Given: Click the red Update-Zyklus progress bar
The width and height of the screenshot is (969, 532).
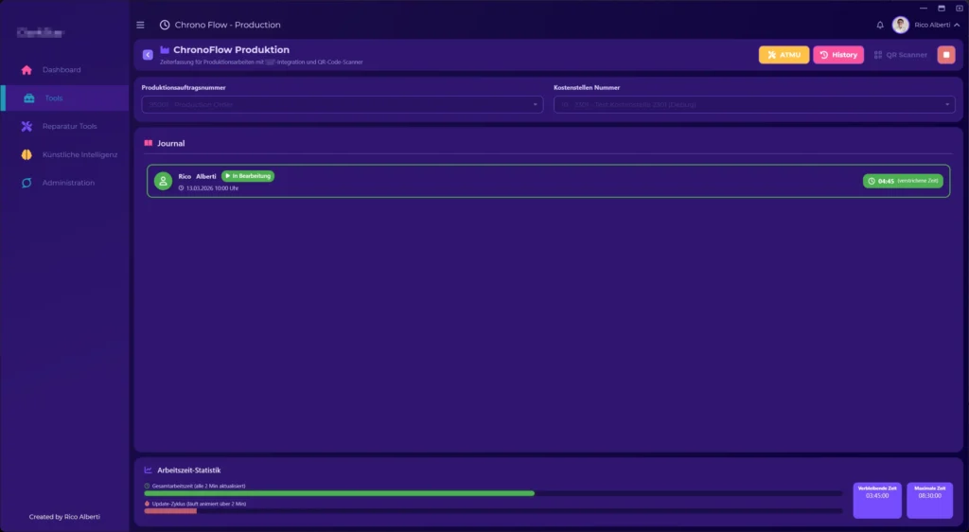Looking at the screenshot, I should coord(170,511).
